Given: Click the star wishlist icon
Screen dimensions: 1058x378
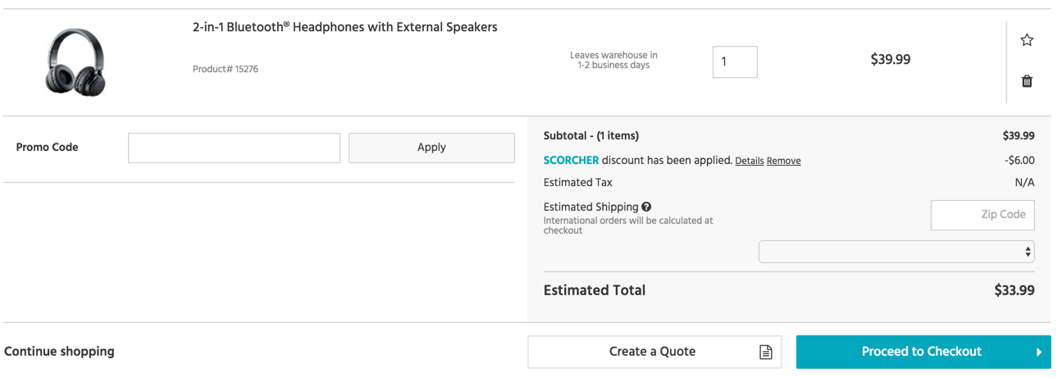Looking at the screenshot, I should (1027, 40).
